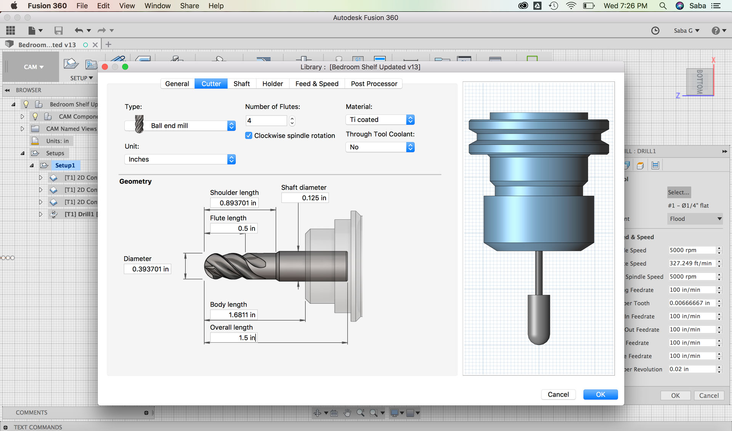Click the Save disk icon
Image resolution: width=732 pixels, height=431 pixels.
pos(58,31)
